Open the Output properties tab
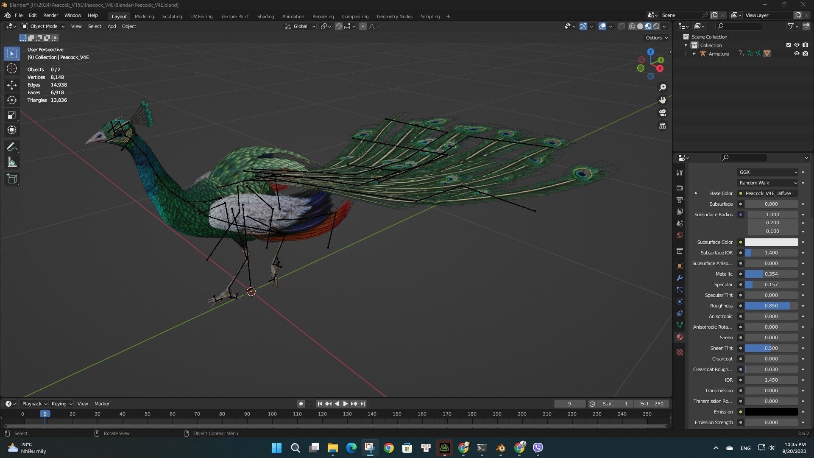Viewport: 814px width, 458px height. tap(680, 199)
